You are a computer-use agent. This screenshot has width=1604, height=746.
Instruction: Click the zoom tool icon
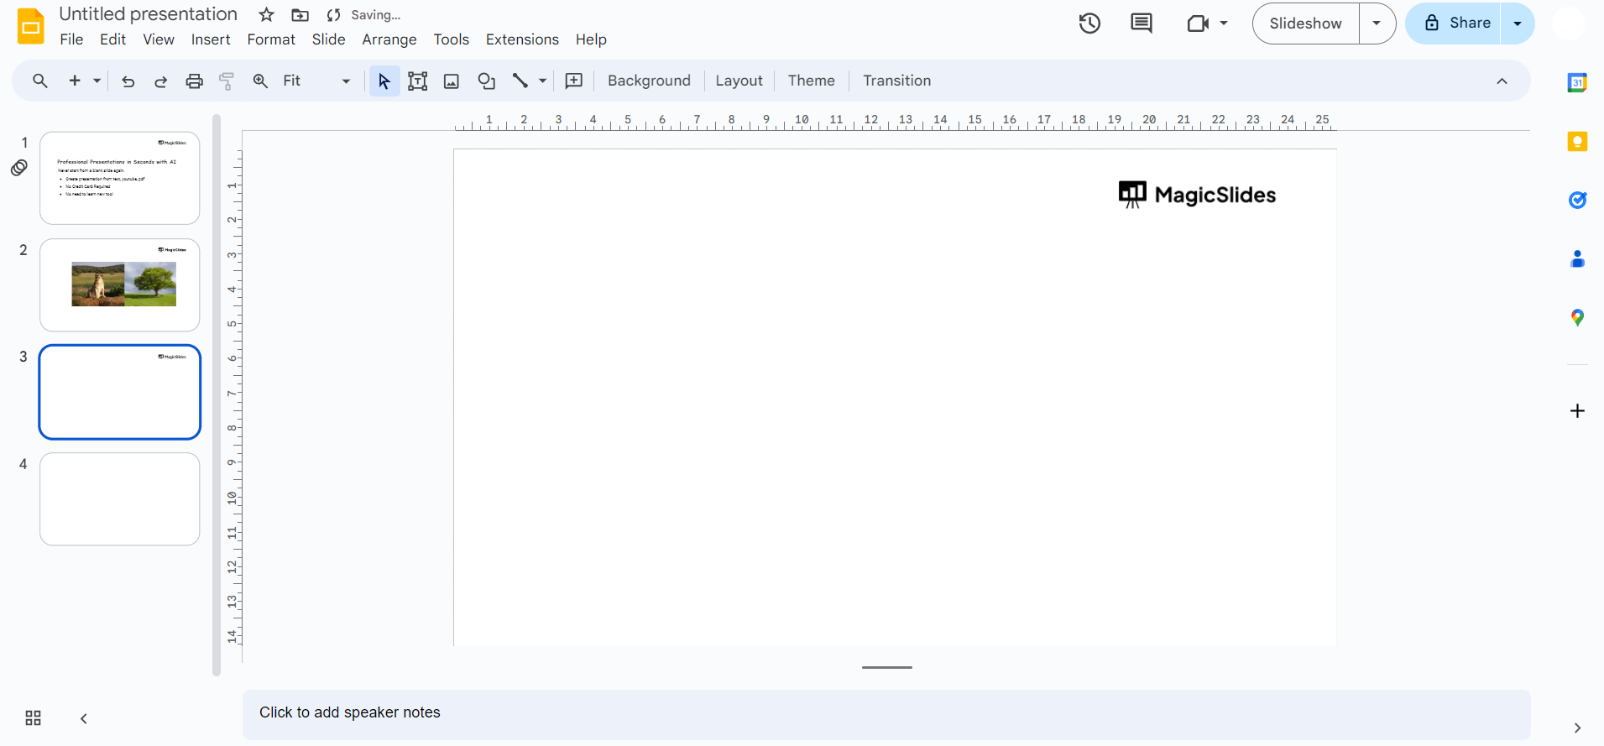[x=260, y=81]
